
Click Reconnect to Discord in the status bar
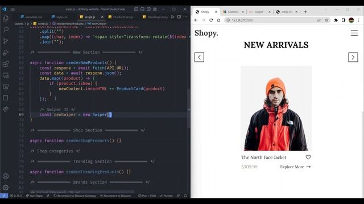[115, 195]
